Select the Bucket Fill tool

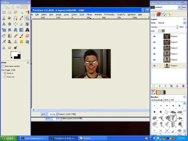point(4,36)
